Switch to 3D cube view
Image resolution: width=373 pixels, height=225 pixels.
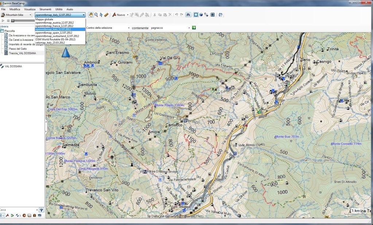(x=201, y=15)
